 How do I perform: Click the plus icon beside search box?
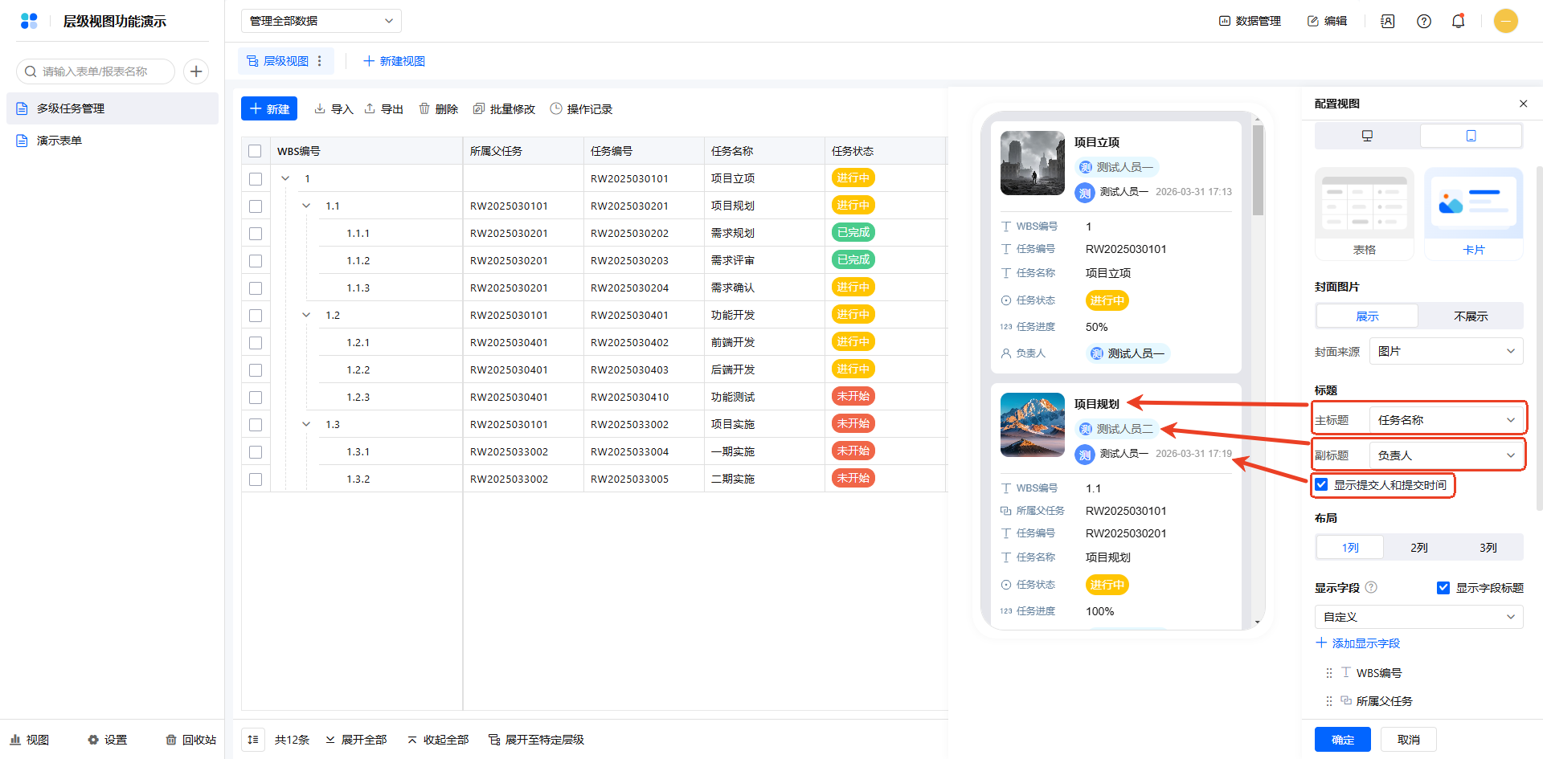(196, 71)
